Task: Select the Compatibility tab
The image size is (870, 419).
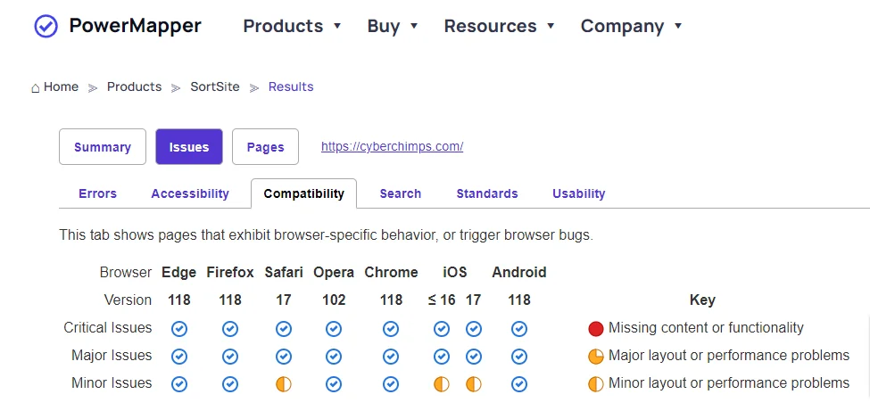Action: point(304,194)
